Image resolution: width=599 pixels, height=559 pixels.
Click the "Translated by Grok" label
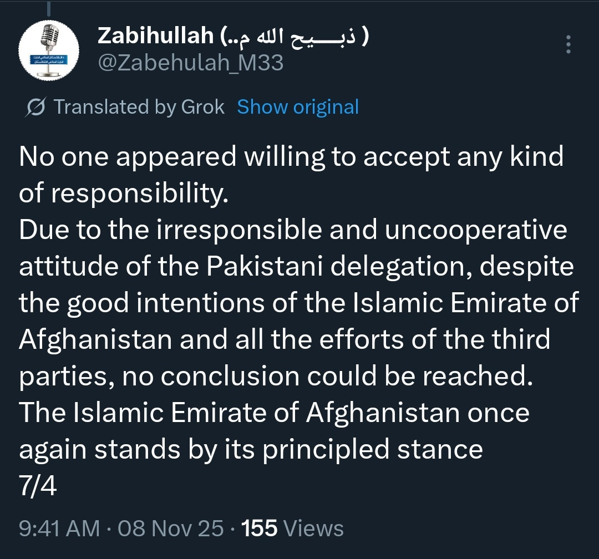coord(139,107)
